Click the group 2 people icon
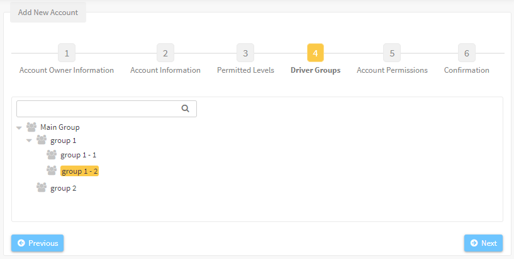 (x=42, y=188)
